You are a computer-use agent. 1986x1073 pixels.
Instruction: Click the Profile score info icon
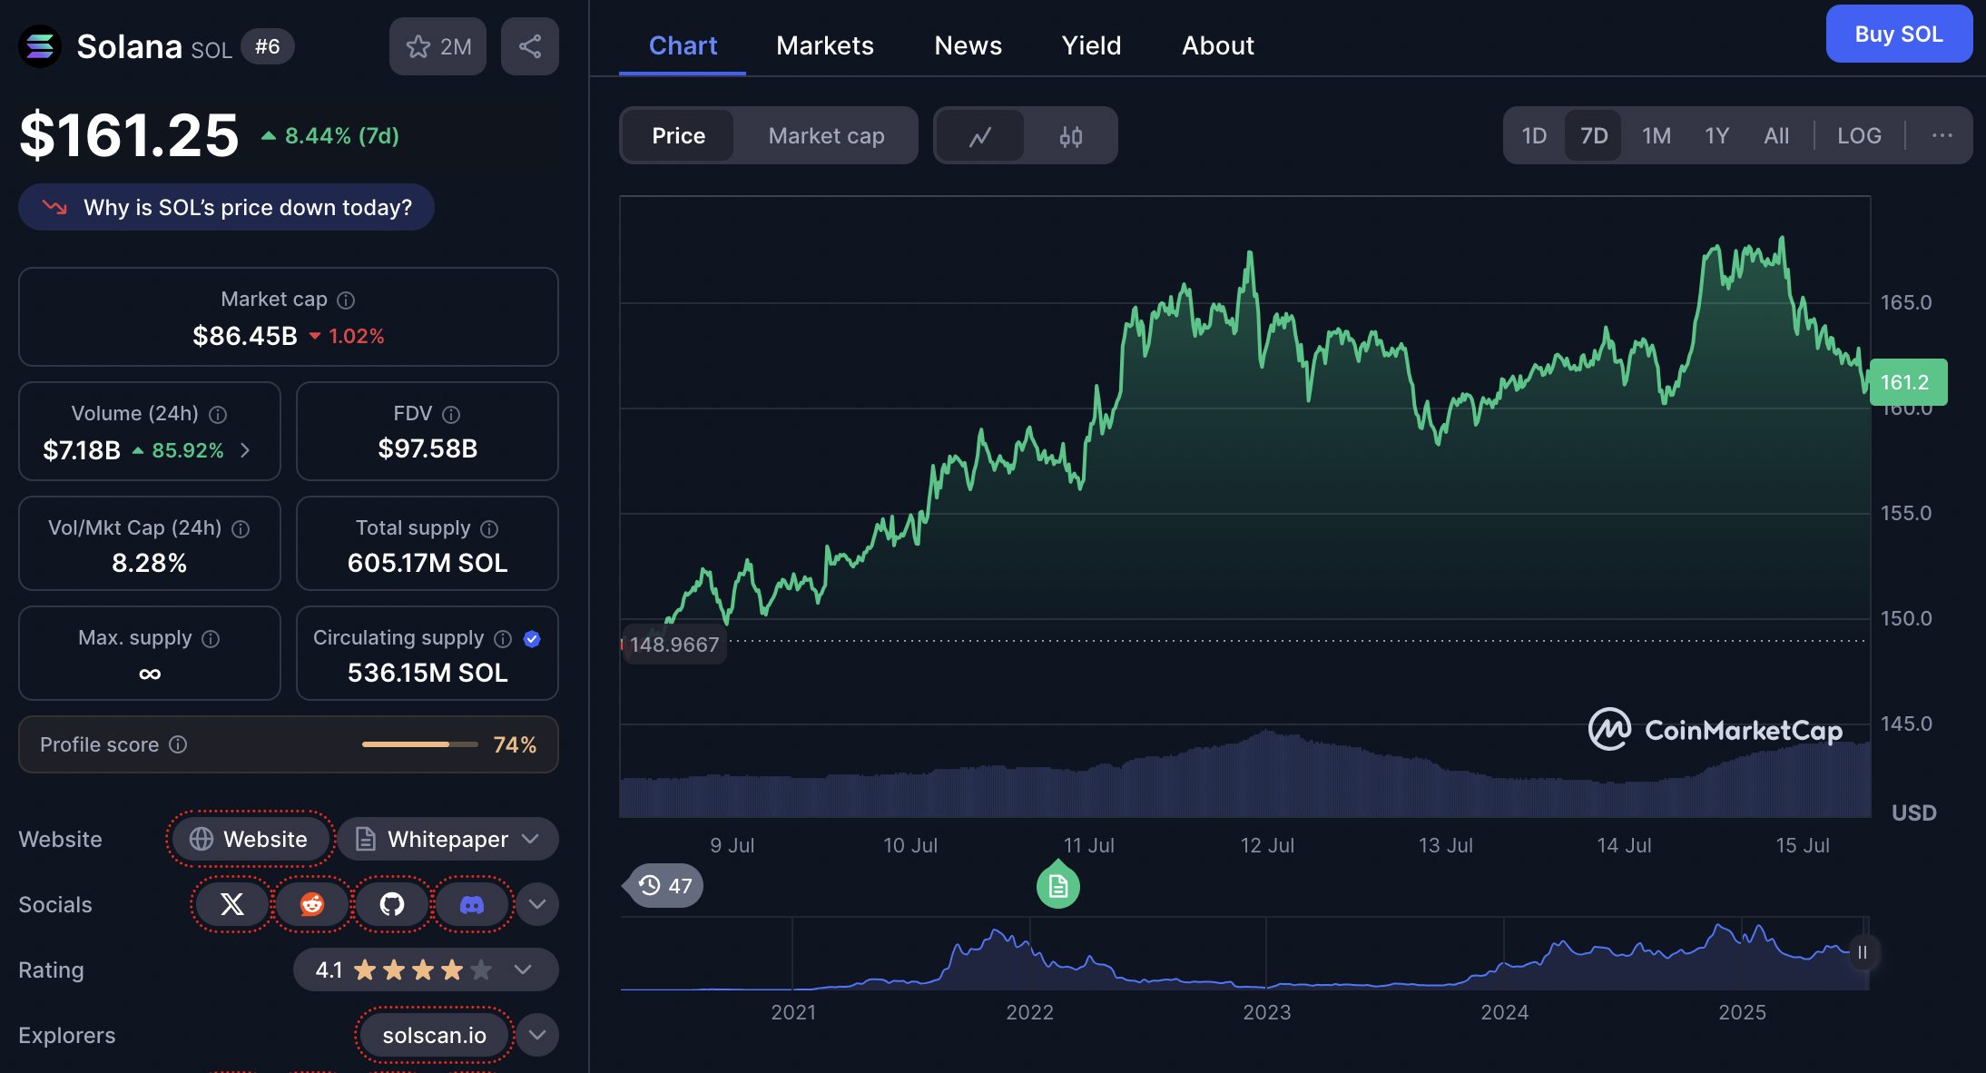(x=178, y=744)
